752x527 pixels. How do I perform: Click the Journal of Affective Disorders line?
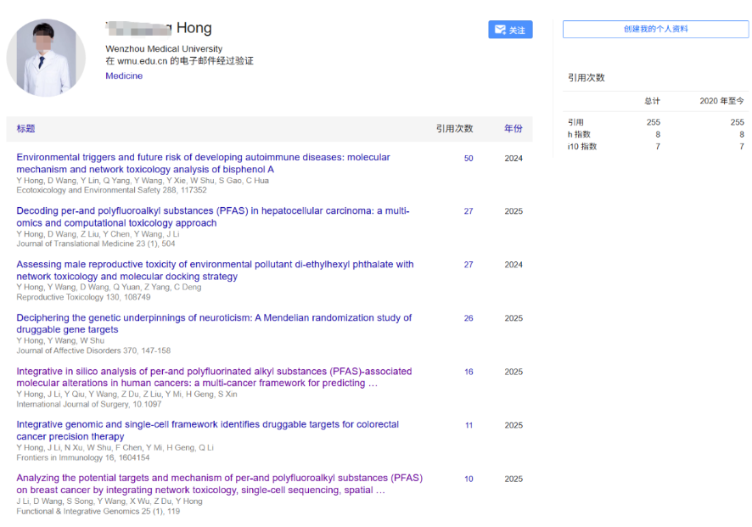pyautogui.click(x=93, y=350)
